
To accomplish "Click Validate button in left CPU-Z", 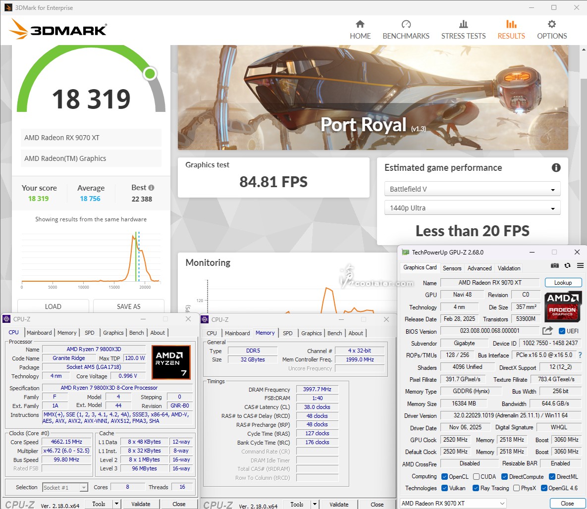I will pyautogui.click(x=141, y=504).
